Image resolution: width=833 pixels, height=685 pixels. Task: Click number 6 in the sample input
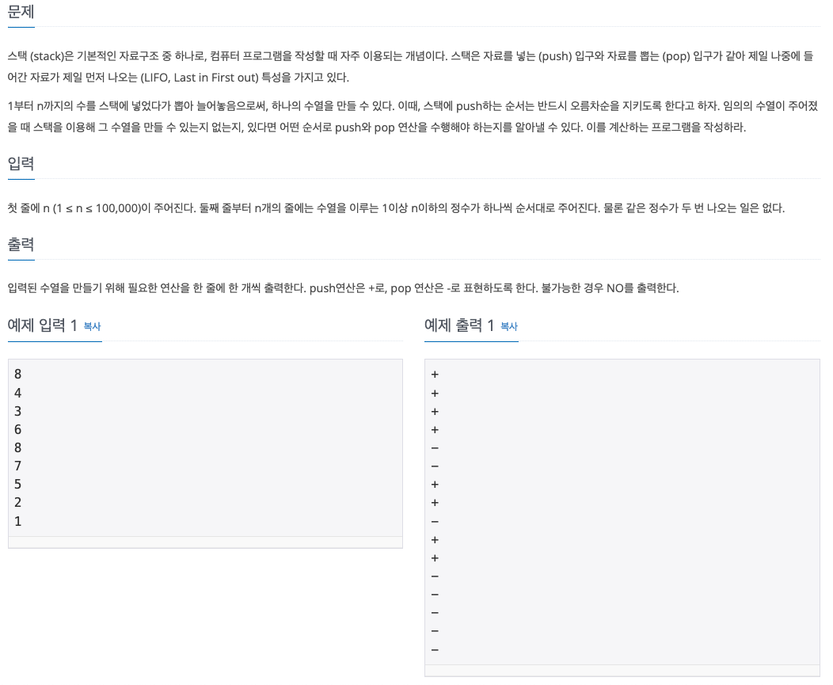tap(18, 429)
